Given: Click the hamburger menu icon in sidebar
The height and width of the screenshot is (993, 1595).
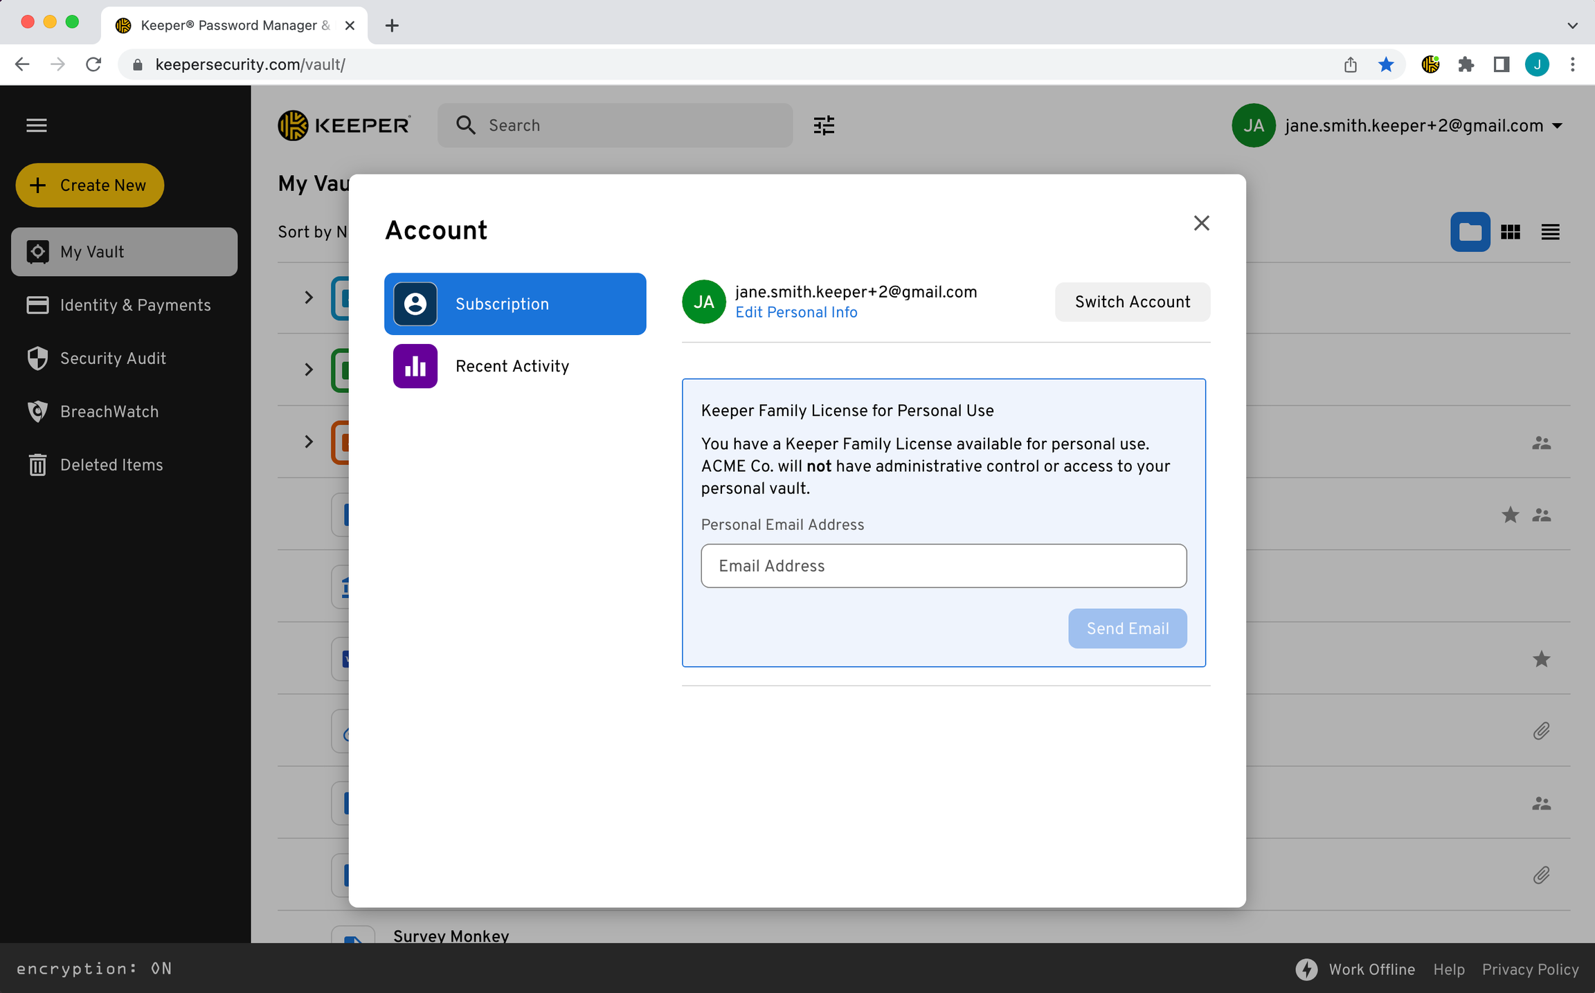Looking at the screenshot, I should [x=37, y=125].
